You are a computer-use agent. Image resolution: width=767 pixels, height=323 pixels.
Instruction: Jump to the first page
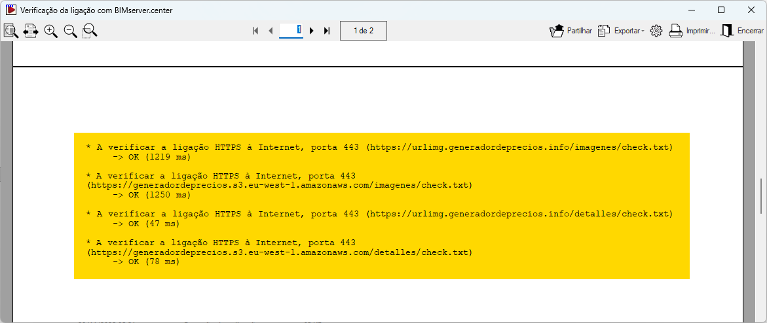[x=255, y=31]
